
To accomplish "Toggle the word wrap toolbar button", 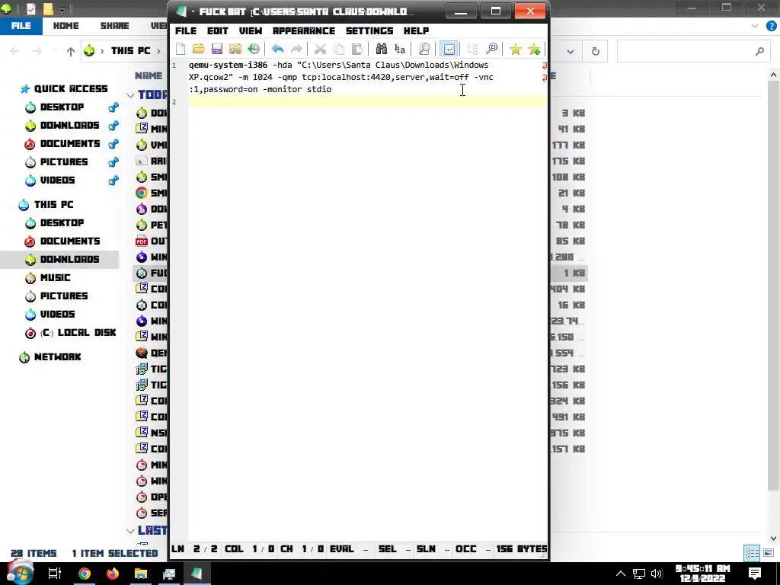I will (x=449, y=49).
